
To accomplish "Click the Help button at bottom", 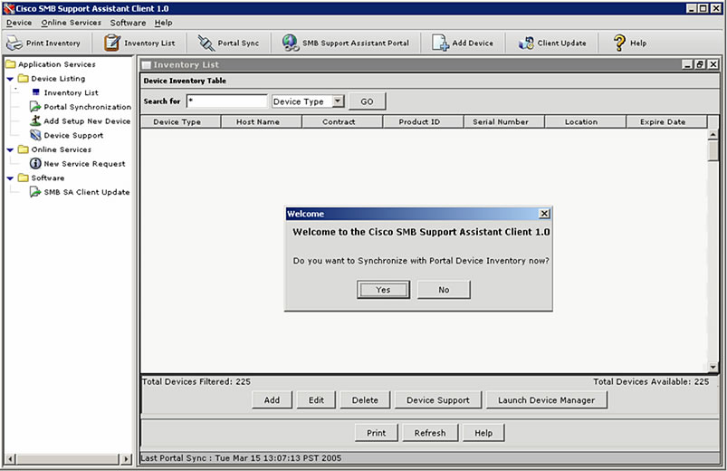I will [x=483, y=432].
